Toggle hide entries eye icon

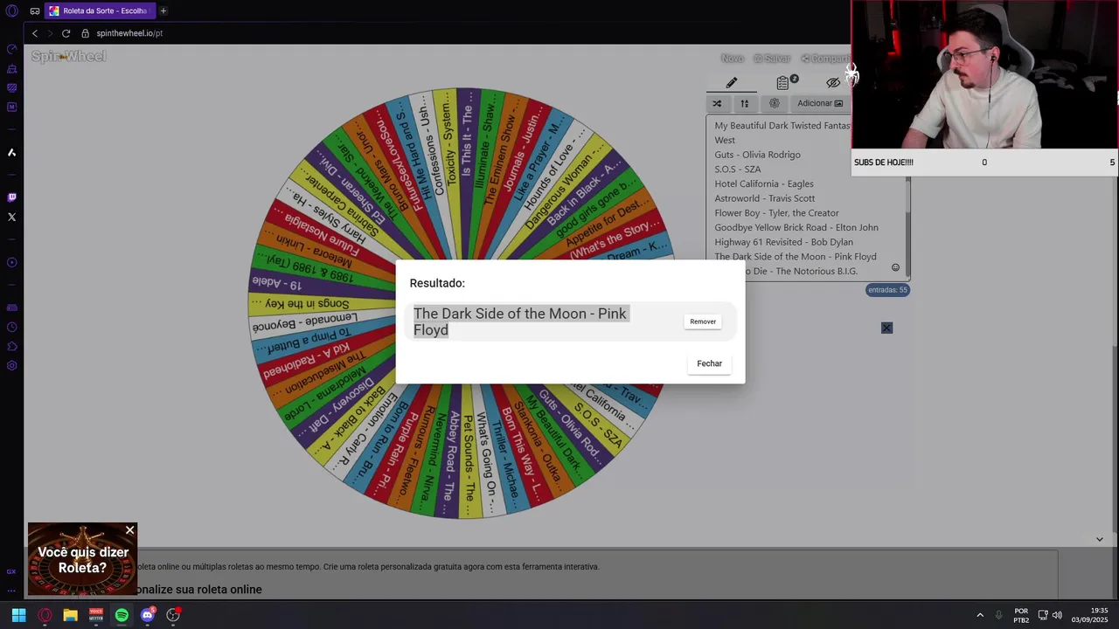pos(833,83)
